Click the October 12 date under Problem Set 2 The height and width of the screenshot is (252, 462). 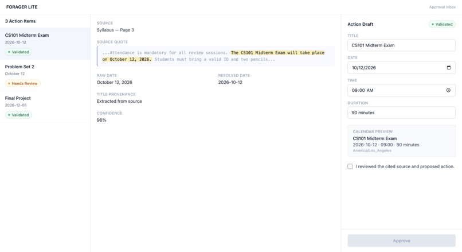[15, 74]
